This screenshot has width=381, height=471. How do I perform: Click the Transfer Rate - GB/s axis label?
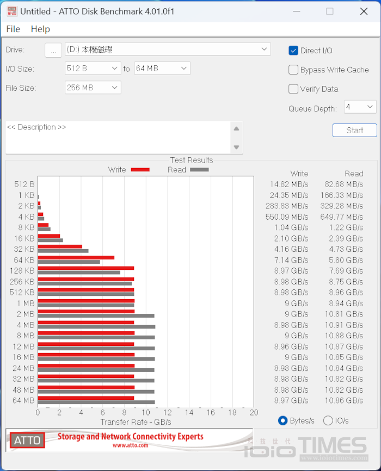(136, 422)
